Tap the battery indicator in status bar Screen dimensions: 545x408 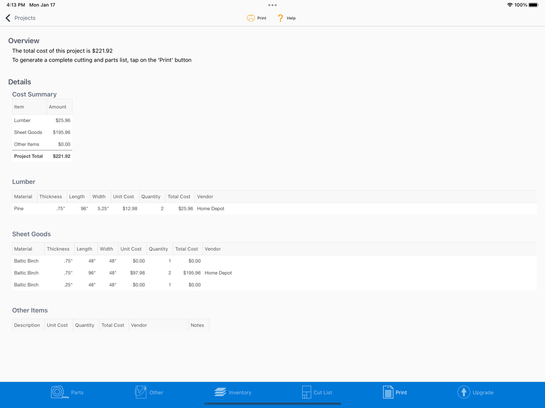532,4
